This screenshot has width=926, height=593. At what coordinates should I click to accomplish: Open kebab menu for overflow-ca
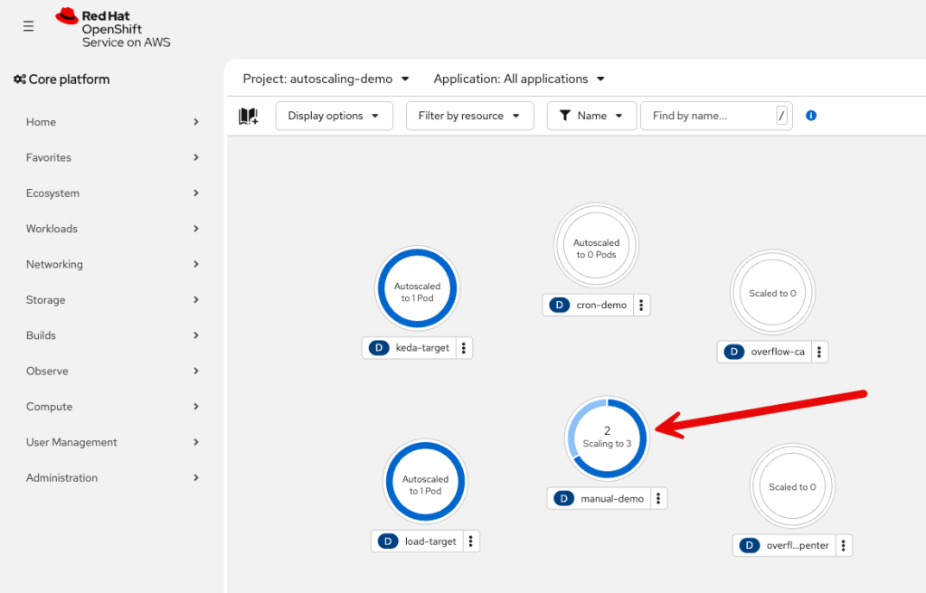(819, 352)
